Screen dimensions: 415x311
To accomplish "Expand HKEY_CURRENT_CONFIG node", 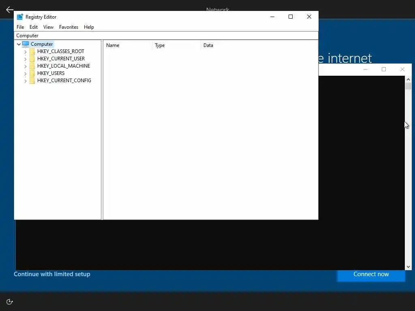I will coord(26,81).
